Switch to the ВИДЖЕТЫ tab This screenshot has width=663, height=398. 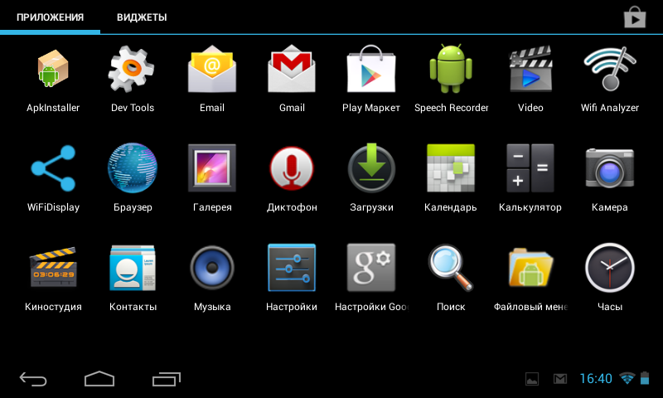click(142, 17)
